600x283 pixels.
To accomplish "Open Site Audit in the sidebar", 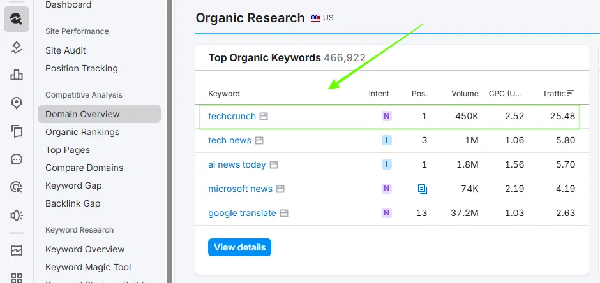I will click(66, 50).
